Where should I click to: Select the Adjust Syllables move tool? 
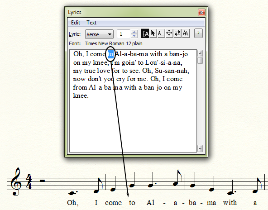(169, 33)
